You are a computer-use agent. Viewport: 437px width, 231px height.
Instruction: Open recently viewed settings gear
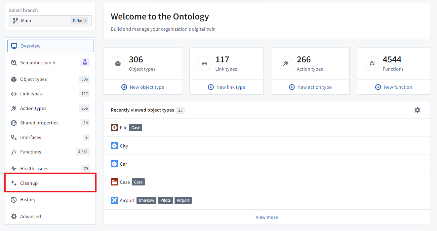tap(417, 110)
